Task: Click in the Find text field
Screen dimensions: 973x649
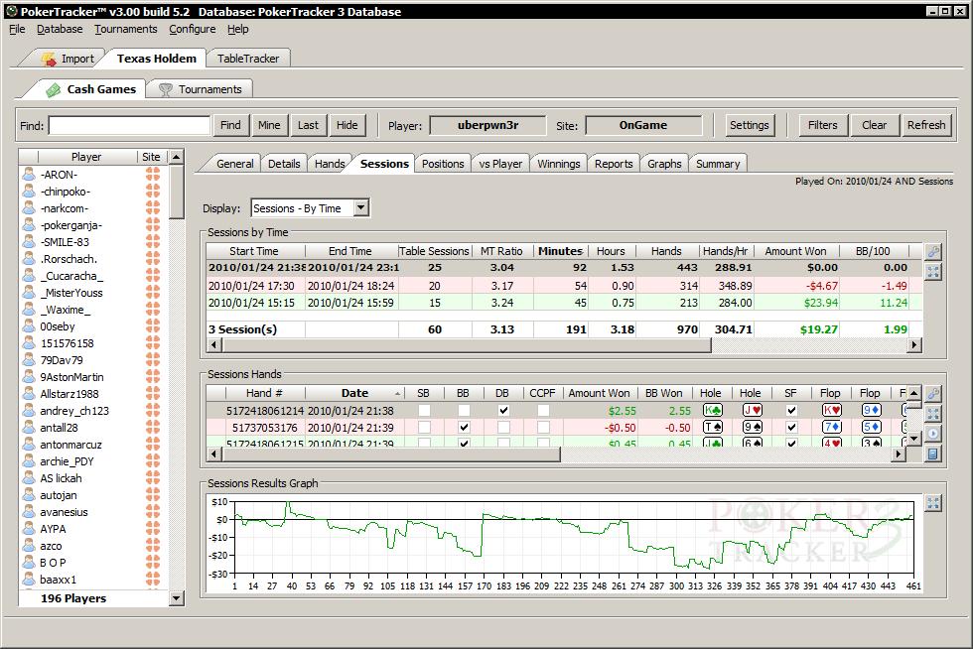Action: click(x=129, y=125)
